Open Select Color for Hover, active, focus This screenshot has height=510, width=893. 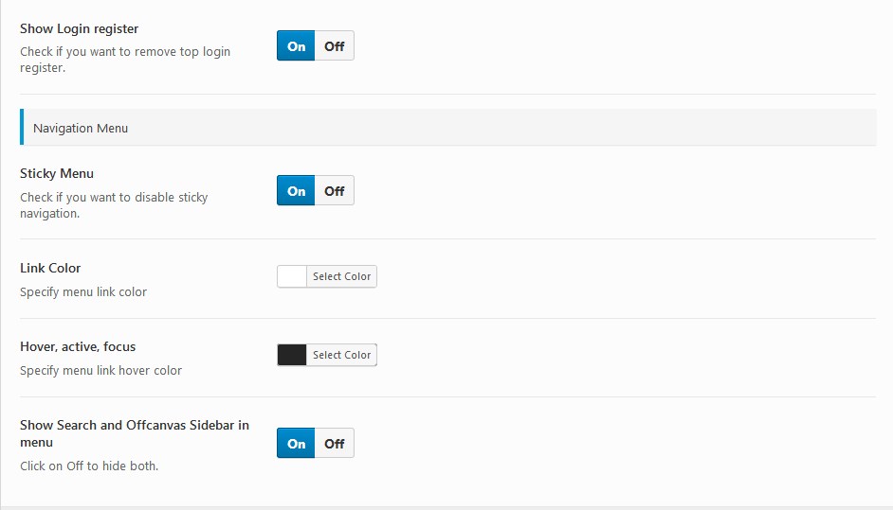click(341, 355)
